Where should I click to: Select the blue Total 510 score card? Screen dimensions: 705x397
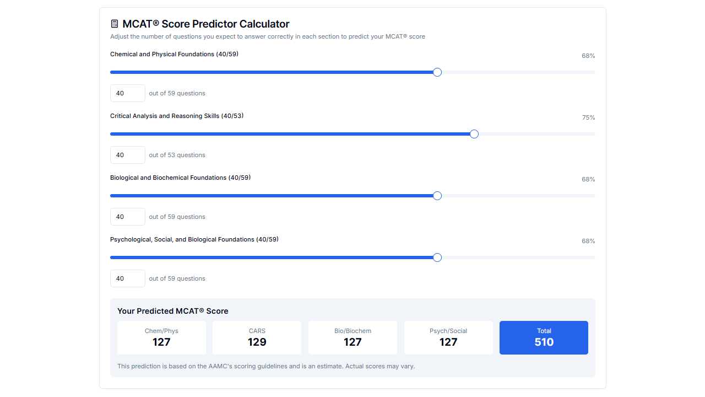pos(544,337)
